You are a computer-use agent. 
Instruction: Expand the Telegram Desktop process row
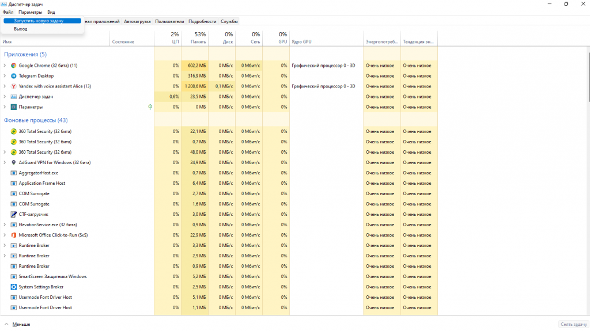(5, 76)
